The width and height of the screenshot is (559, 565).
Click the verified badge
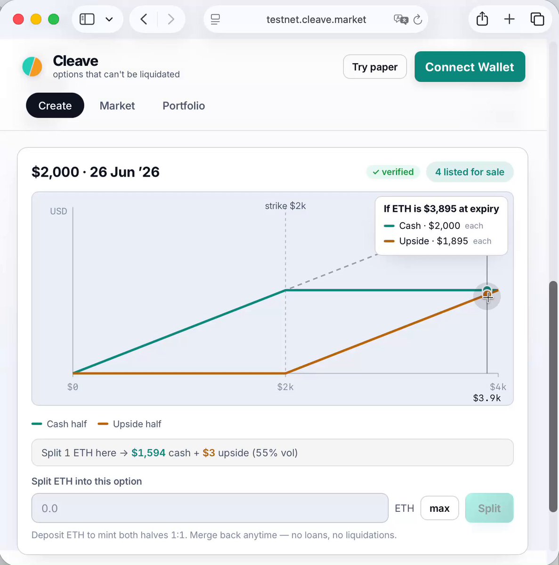393,172
